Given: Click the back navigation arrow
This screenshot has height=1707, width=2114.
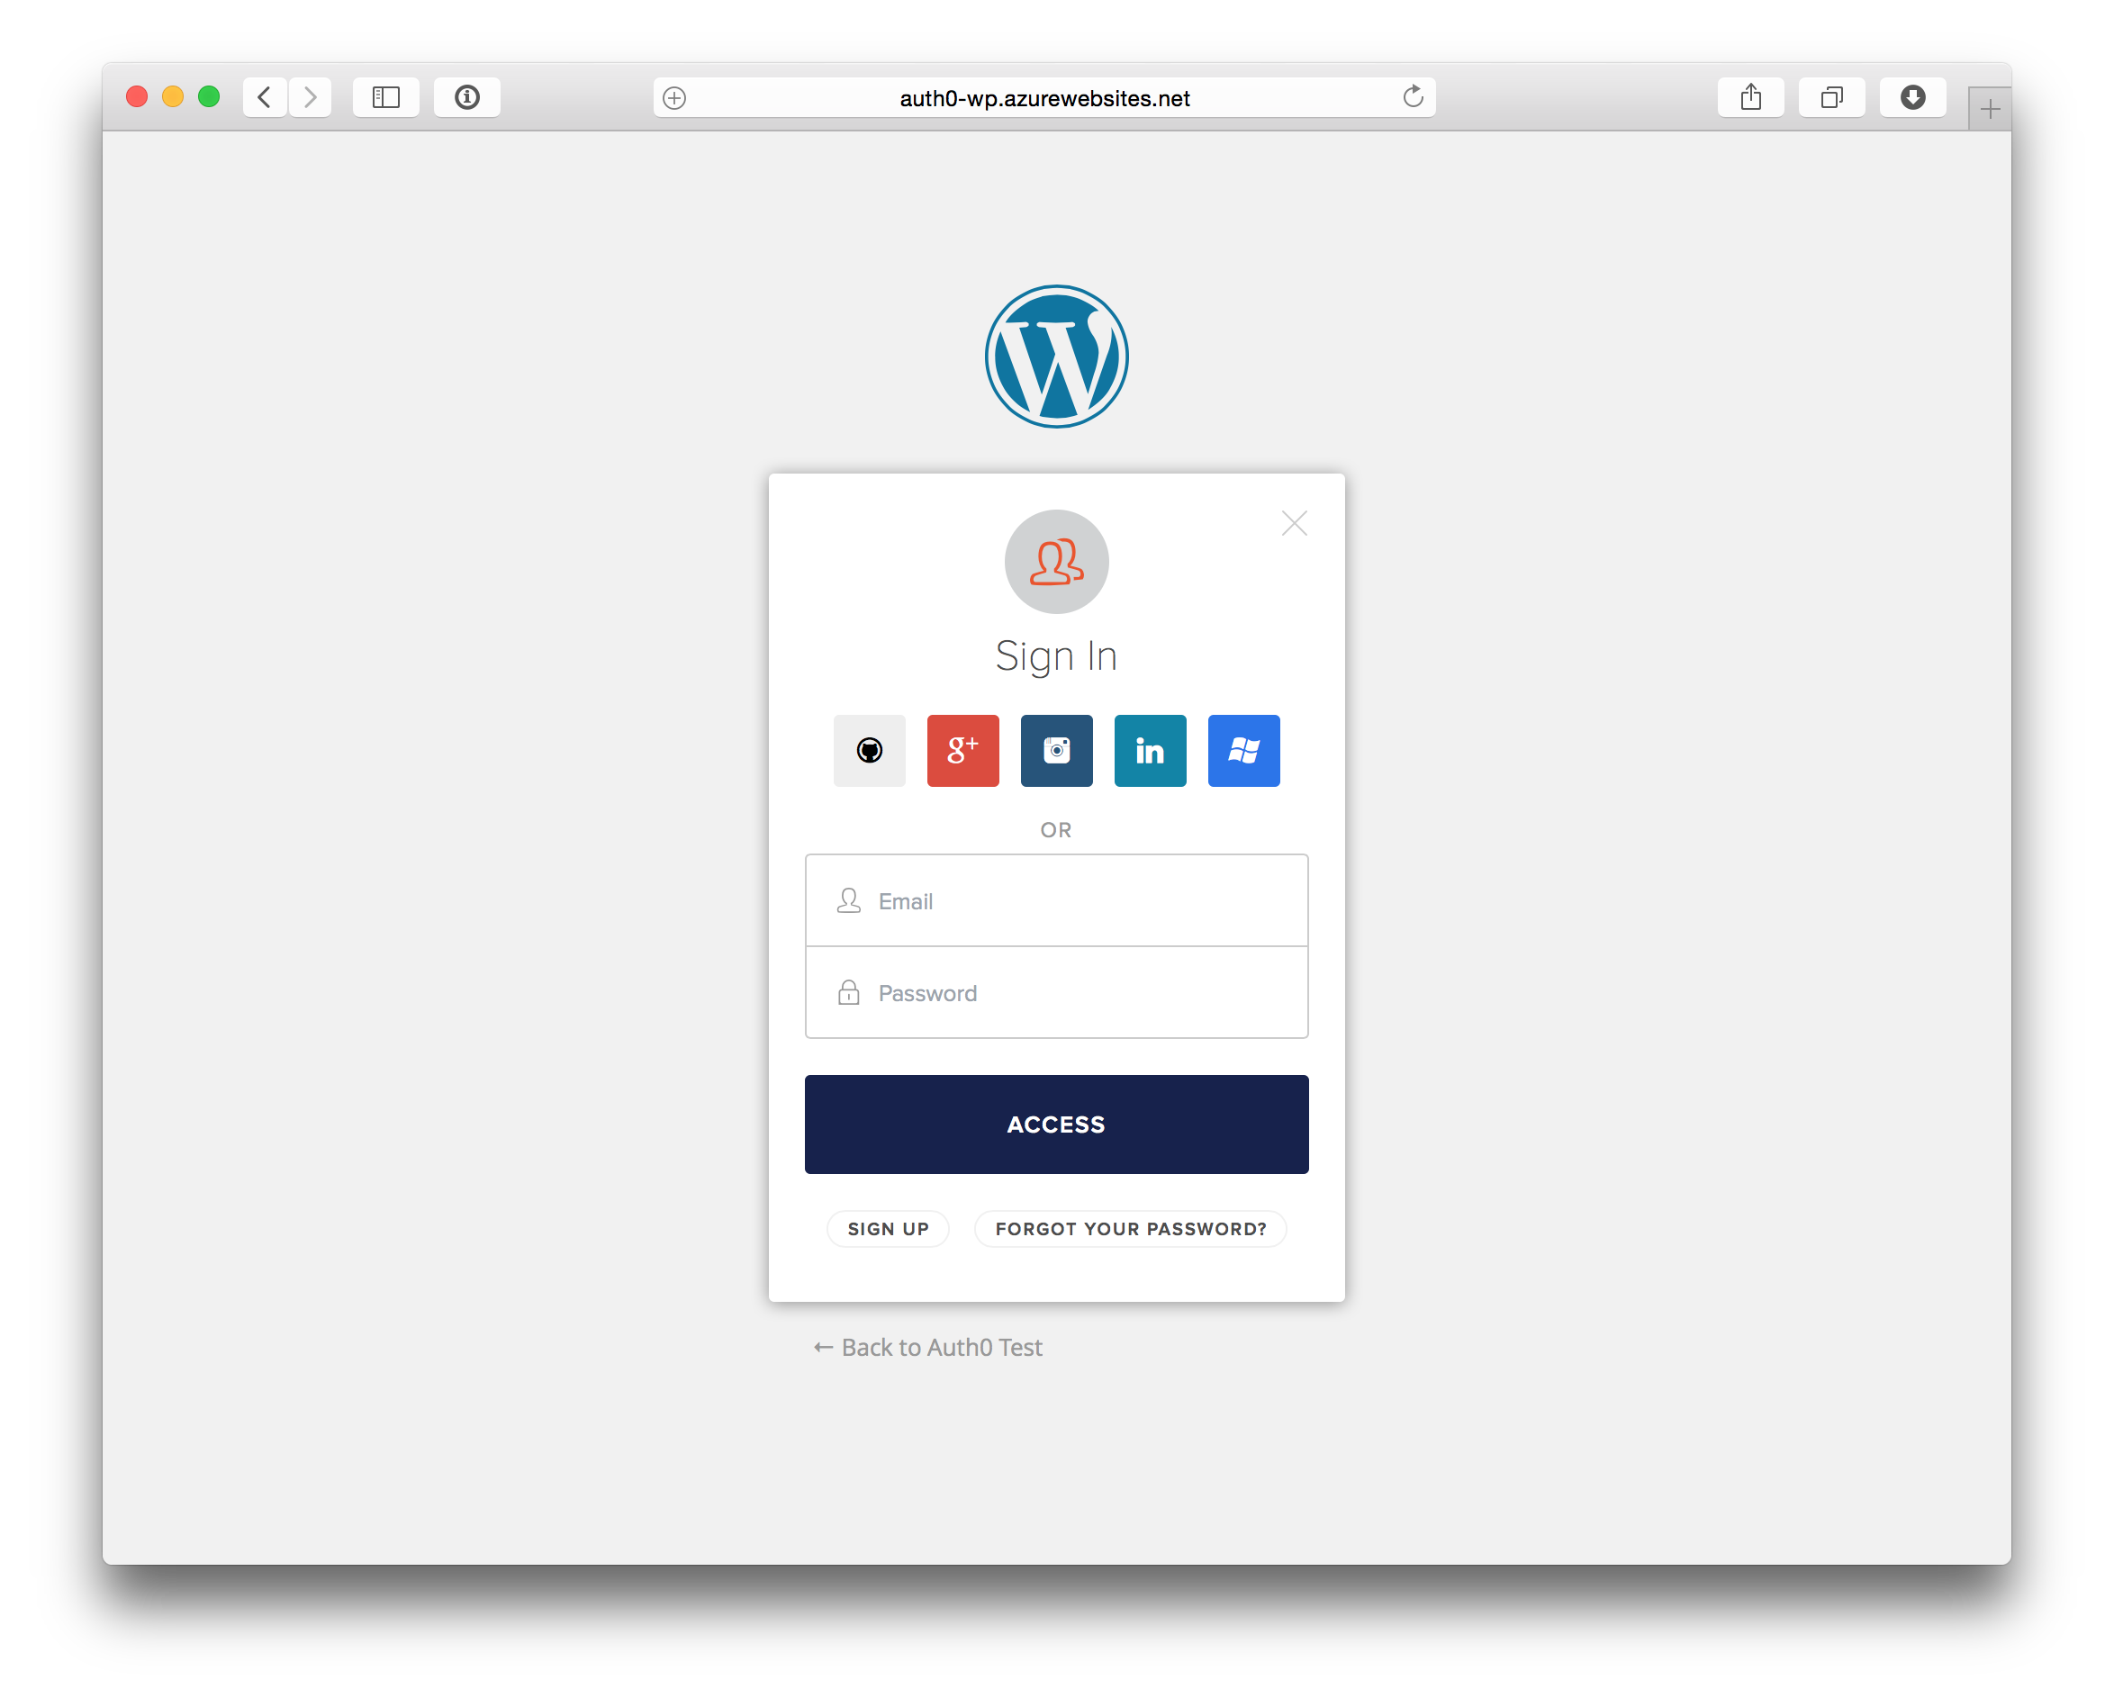Looking at the screenshot, I should coord(265,97).
